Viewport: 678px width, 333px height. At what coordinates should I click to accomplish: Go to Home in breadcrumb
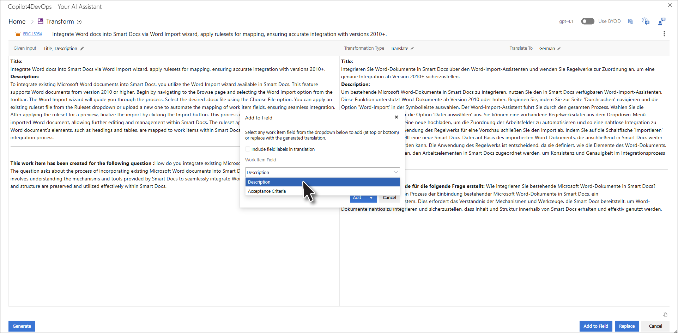tap(17, 21)
